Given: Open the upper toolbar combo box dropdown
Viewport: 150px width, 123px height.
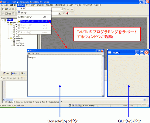Looking at the screenshot, I should point(62,9).
